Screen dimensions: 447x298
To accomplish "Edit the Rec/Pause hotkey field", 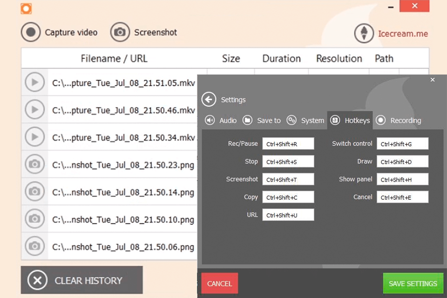I will [x=288, y=143].
